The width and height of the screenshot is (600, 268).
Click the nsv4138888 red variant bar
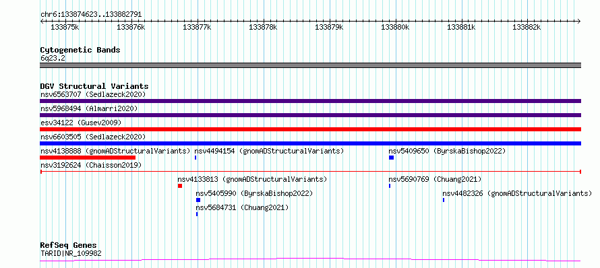coord(88,158)
